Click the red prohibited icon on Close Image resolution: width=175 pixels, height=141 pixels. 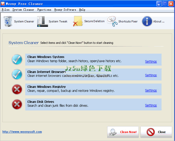coord(151,132)
